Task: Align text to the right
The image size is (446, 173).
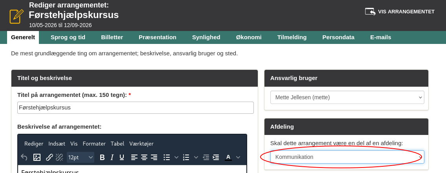Action: [154, 157]
